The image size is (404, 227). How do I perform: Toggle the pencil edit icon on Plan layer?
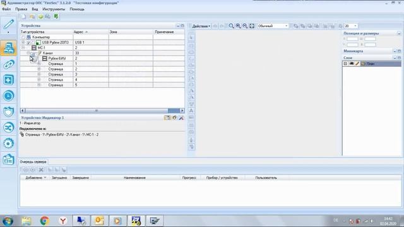357,64
